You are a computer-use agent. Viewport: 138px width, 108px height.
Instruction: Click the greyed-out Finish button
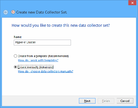pyautogui.click(x=106, y=101)
